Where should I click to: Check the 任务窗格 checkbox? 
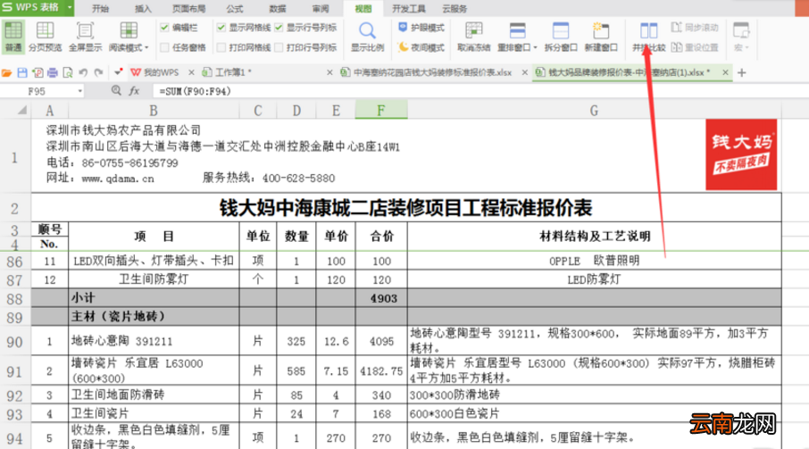coord(164,47)
